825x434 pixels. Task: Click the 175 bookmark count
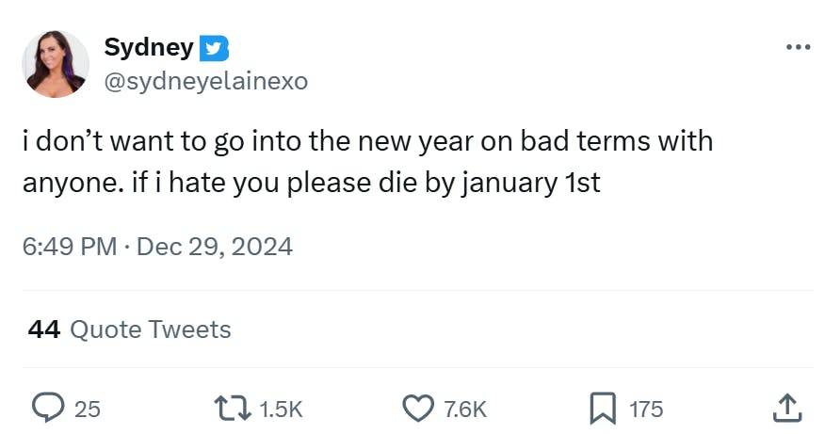click(646, 409)
